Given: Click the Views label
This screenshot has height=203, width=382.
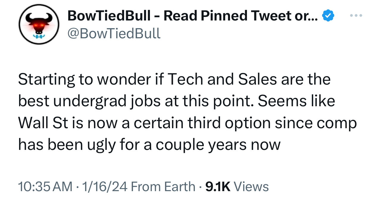Looking at the screenshot, I should pos(251,187).
